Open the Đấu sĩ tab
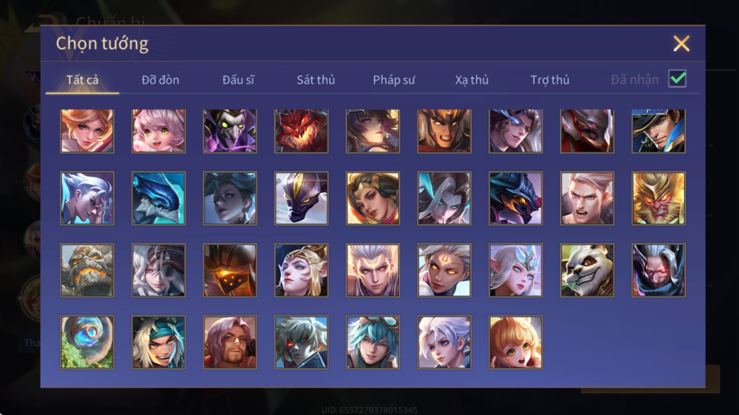 pyautogui.click(x=238, y=80)
